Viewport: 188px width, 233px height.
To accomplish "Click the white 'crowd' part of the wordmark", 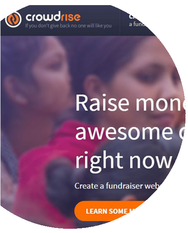I will pyautogui.click(x=43, y=16).
